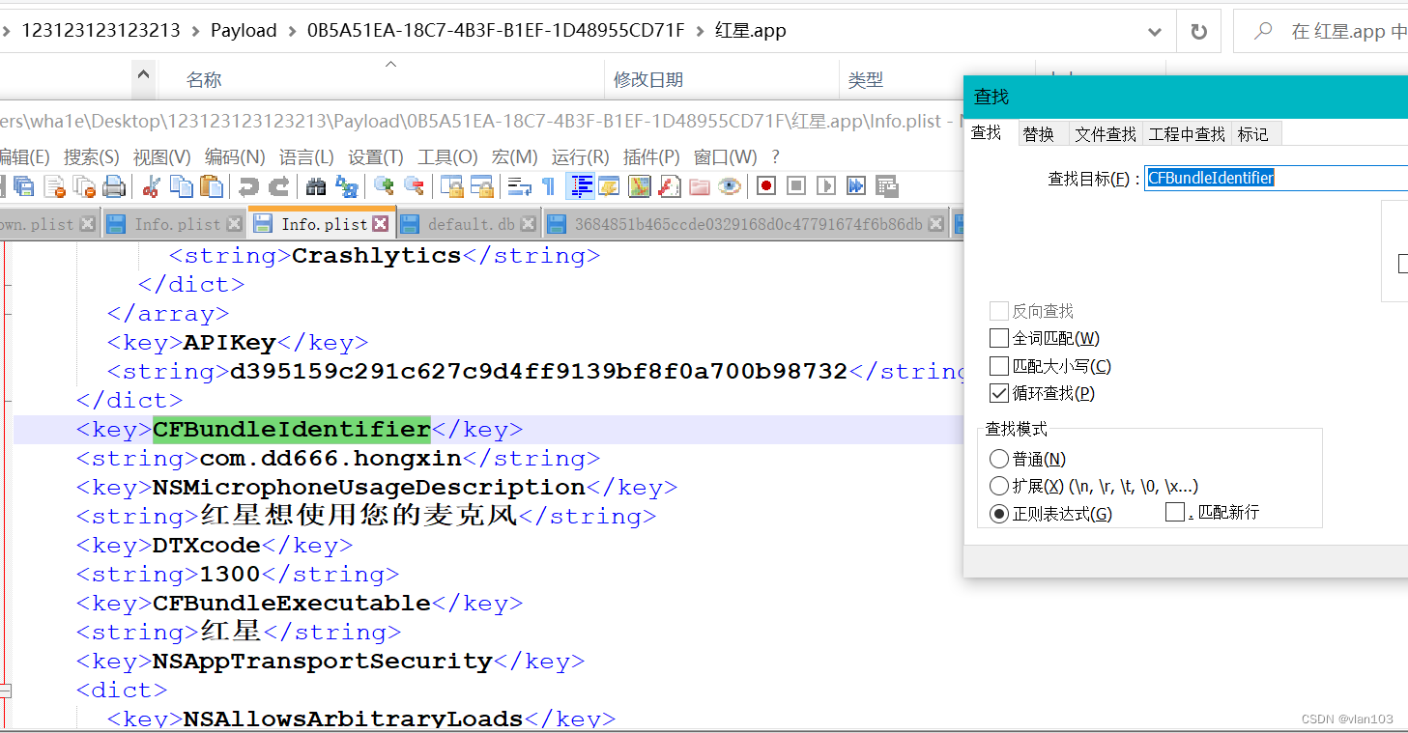The height and width of the screenshot is (733, 1408).
Task: Select the 普通 search mode radio
Action: tap(999, 459)
